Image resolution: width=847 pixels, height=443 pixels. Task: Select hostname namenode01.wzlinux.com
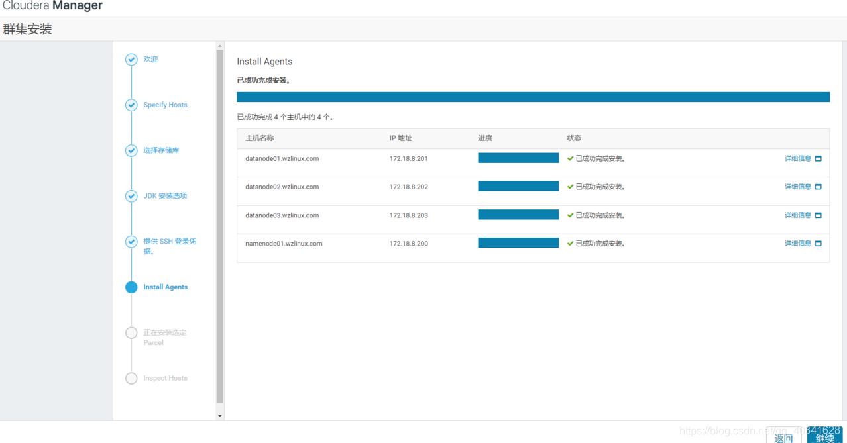[284, 244]
